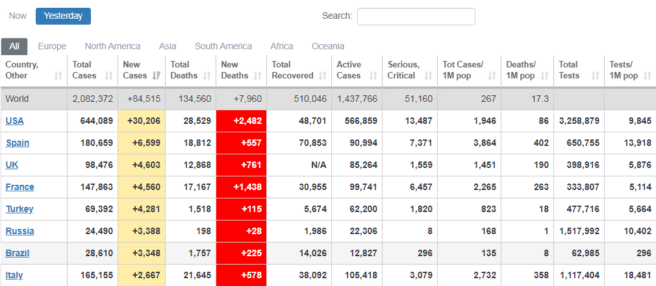Sort table by Total Deaths icon
Screen dimensions: 656x286
point(207,76)
